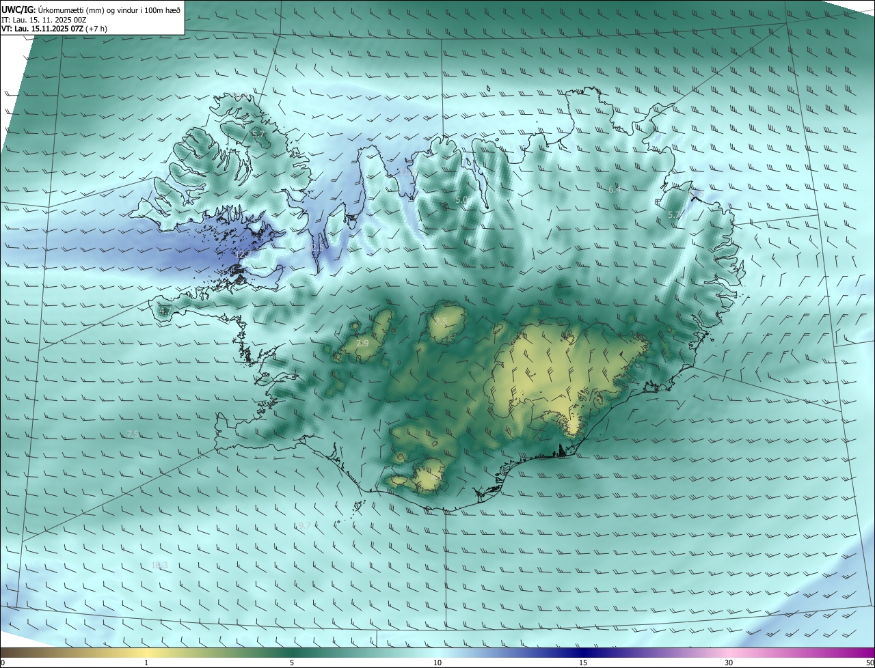
Task: Click the 'VT: Lau. 15.11.2025 07Z (+7 h)' line
Action: (x=54, y=29)
